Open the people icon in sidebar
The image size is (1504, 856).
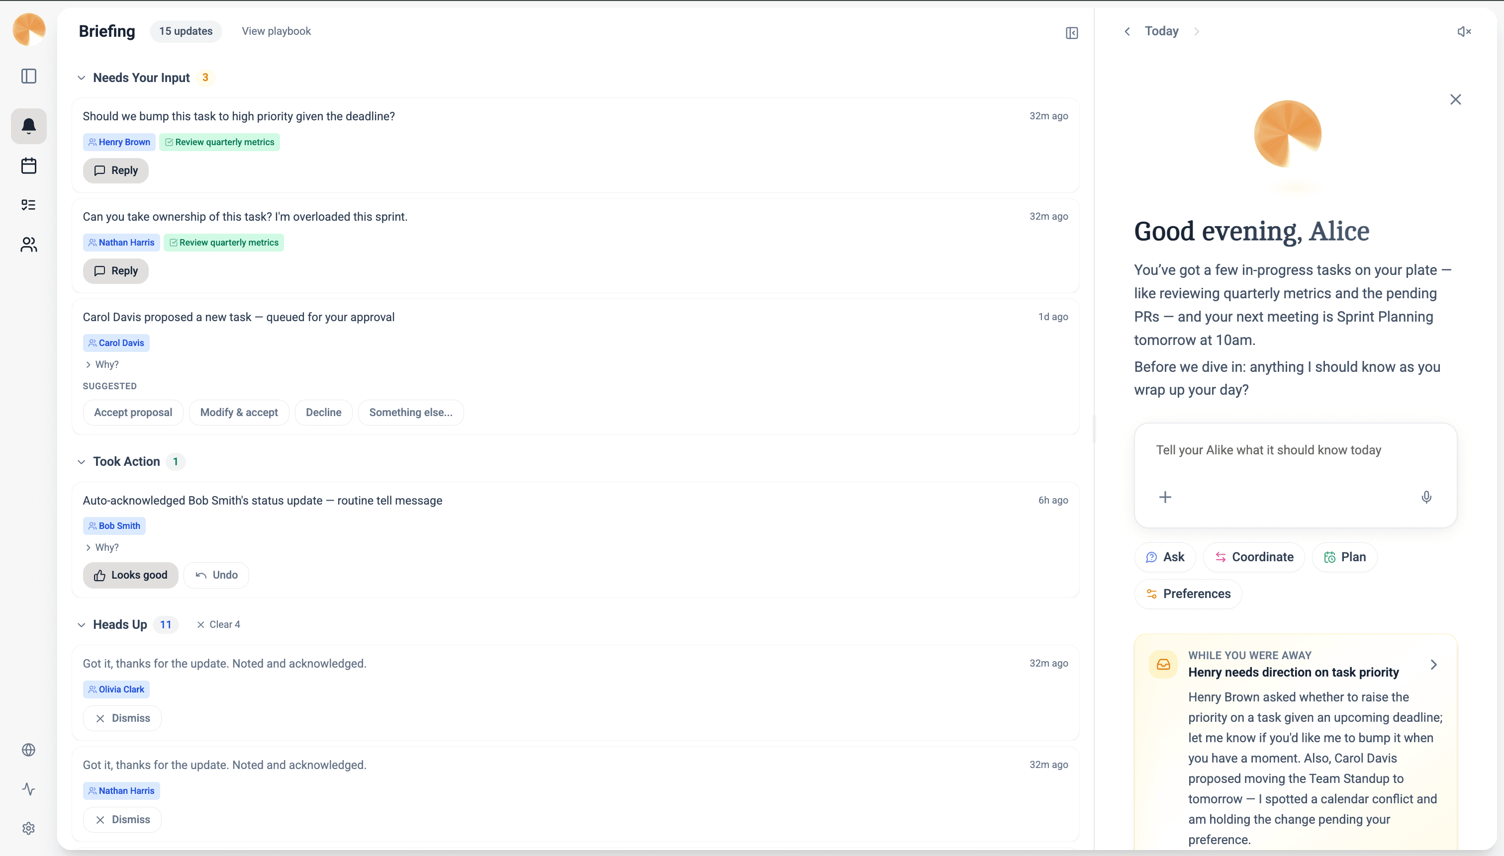click(28, 245)
